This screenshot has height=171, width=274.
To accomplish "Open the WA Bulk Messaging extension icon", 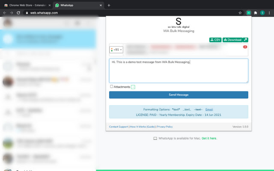I will click(x=248, y=13).
